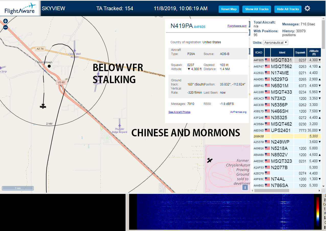The image size is (326, 231).
Task: Select aircraft row N35325
Action: (287, 118)
